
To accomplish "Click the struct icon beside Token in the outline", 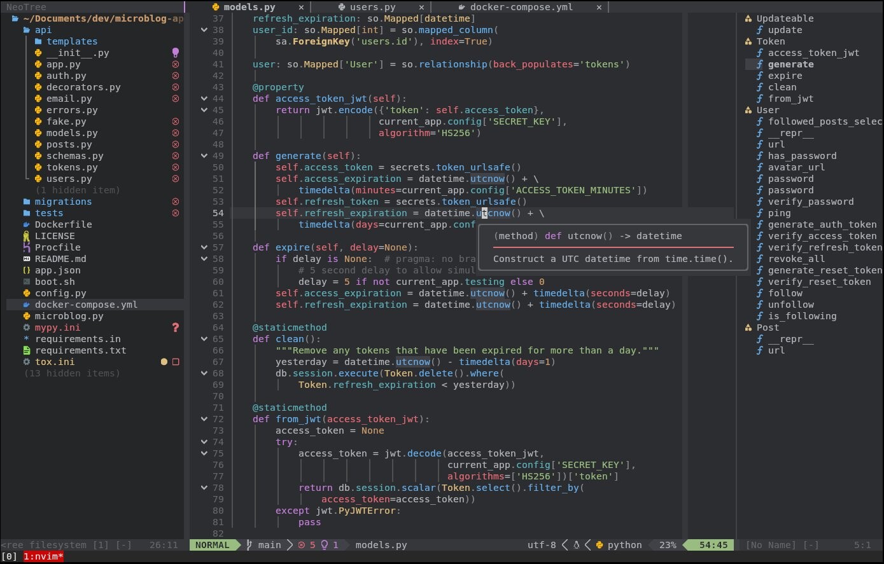I will [x=748, y=41].
